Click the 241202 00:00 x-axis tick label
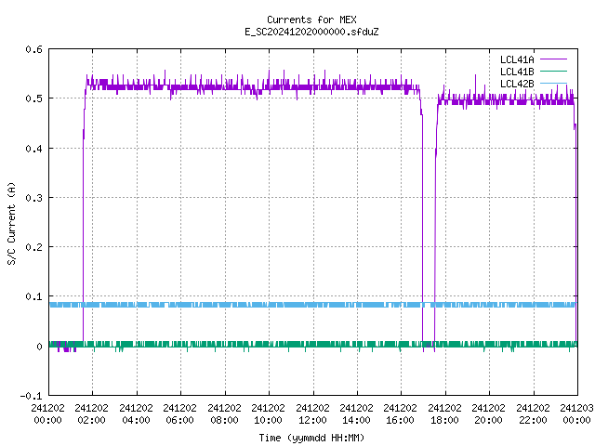595x446 pixels. (47, 414)
